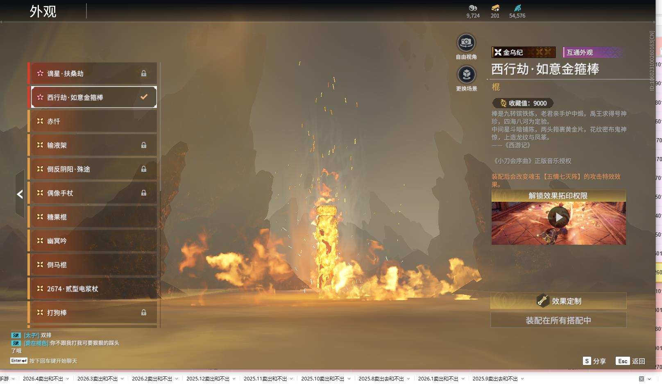This screenshot has width=662, height=385.
Task: Click the lock icon on 摘星·扶桑劫
Action: click(144, 73)
